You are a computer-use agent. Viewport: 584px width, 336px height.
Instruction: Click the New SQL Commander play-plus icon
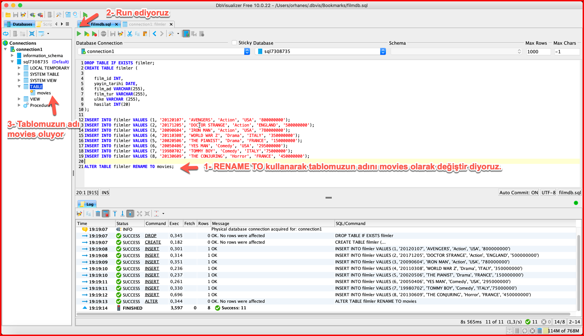pos(85,15)
